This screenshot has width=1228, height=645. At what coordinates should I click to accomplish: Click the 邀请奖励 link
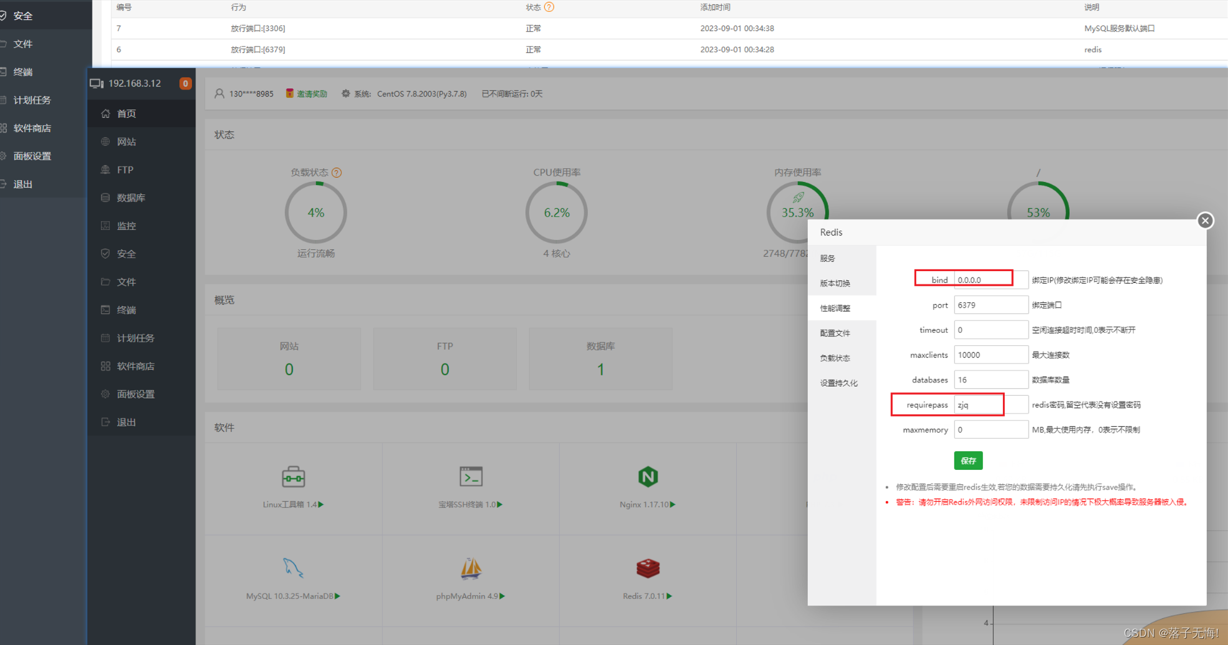click(312, 93)
